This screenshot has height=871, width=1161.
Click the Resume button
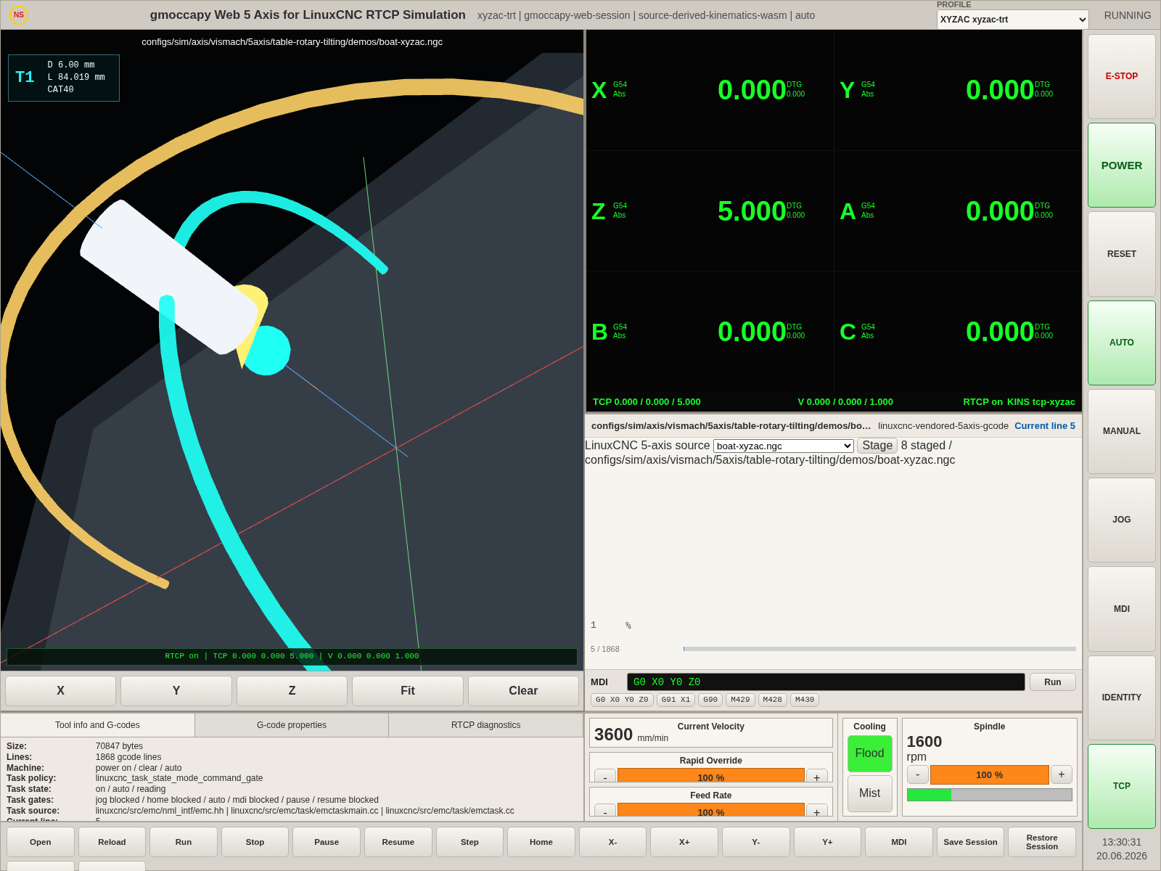pos(398,842)
